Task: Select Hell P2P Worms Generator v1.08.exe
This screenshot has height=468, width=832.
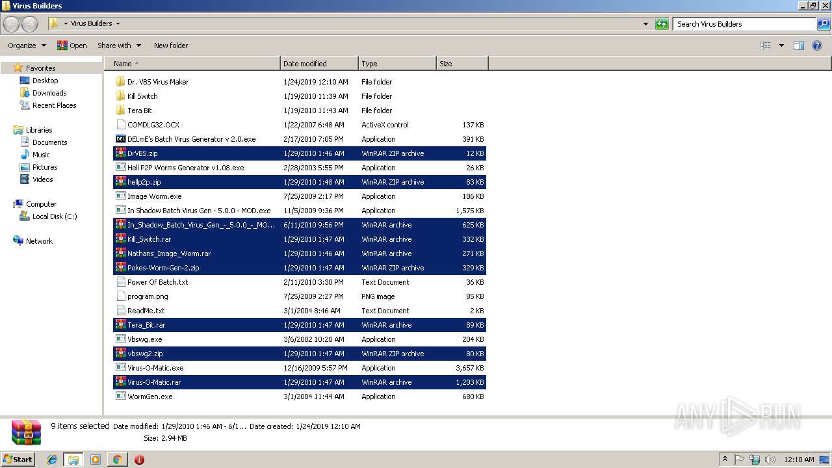Action: (186, 168)
